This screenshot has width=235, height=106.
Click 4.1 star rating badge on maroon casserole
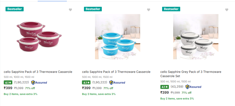(8, 82)
